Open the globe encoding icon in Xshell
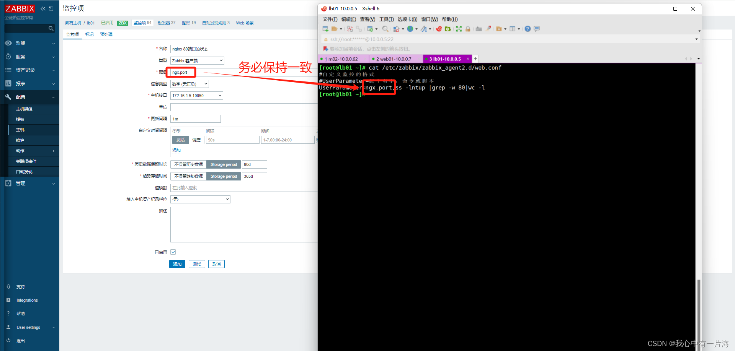 coord(410,29)
